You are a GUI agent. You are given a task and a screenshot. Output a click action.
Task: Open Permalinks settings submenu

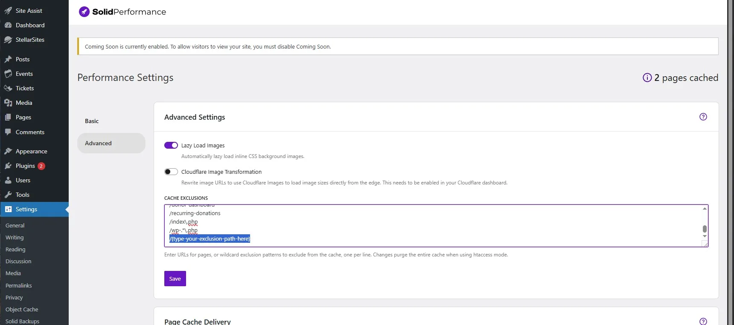(x=19, y=285)
